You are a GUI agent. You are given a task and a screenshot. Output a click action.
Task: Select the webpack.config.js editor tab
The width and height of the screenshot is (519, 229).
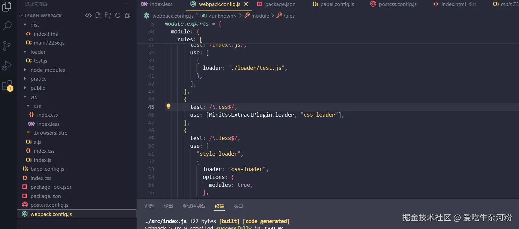(220, 4)
